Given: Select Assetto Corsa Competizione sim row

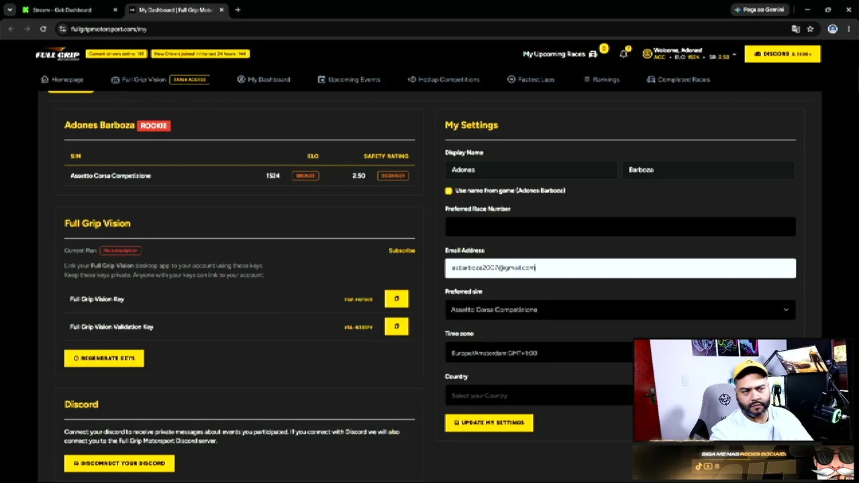Looking at the screenshot, I should coord(240,176).
